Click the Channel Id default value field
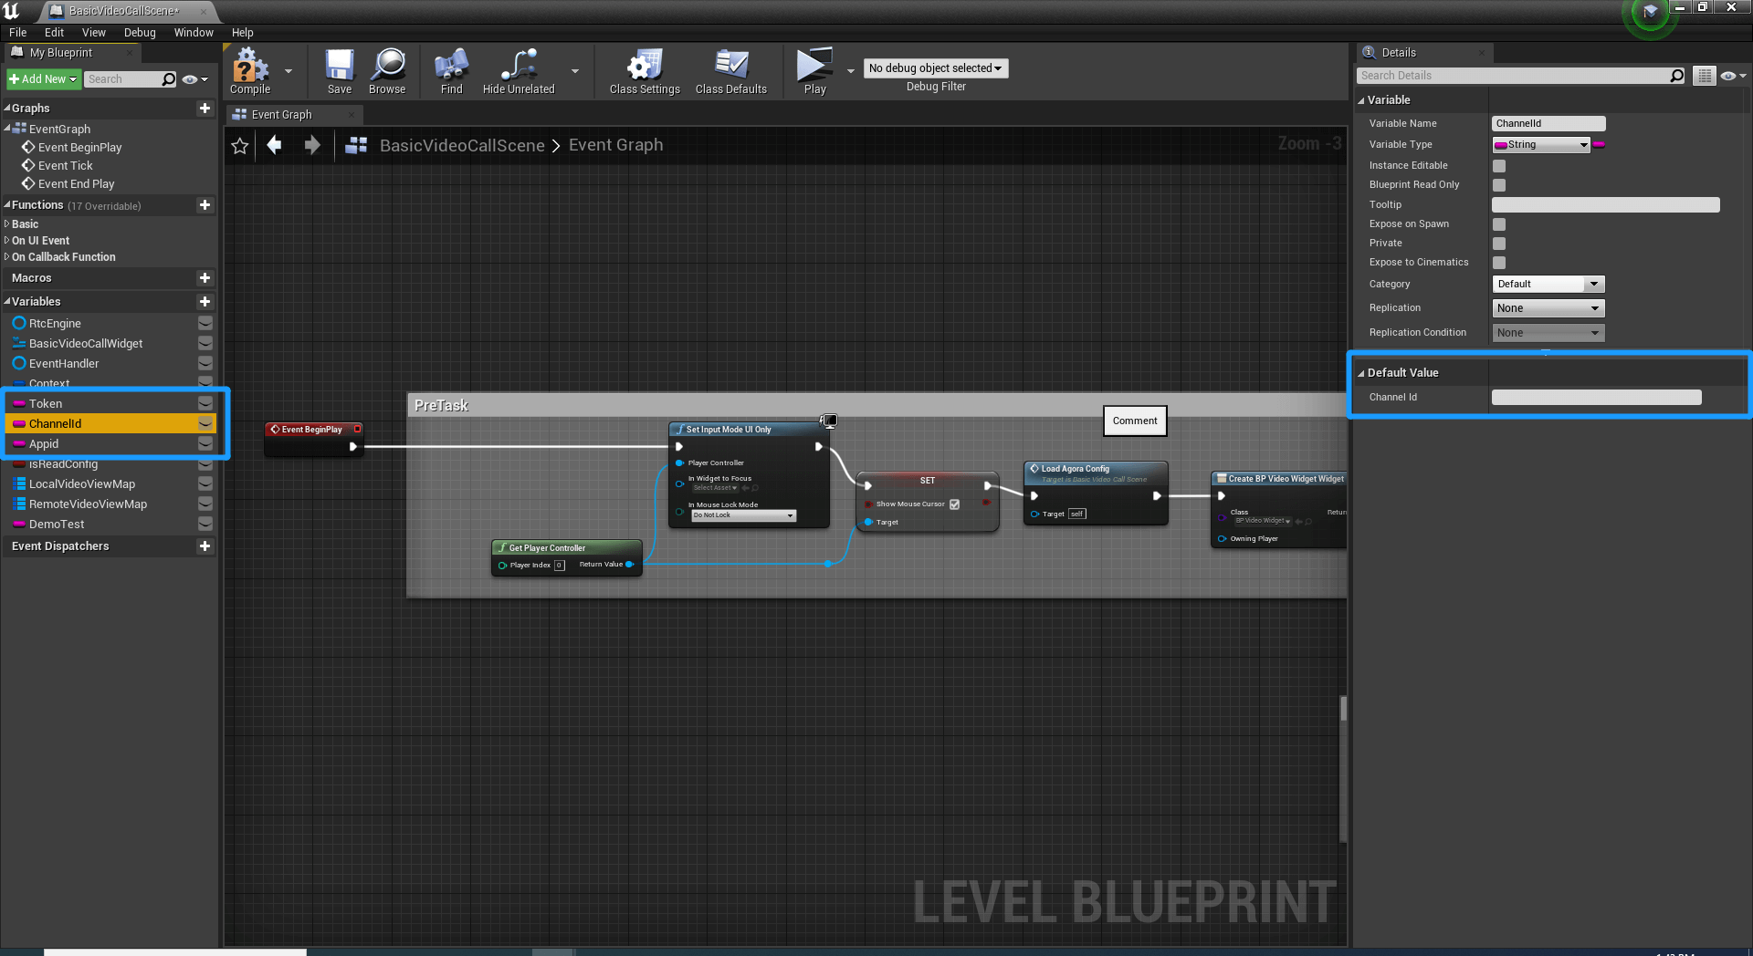 pyautogui.click(x=1596, y=398)
